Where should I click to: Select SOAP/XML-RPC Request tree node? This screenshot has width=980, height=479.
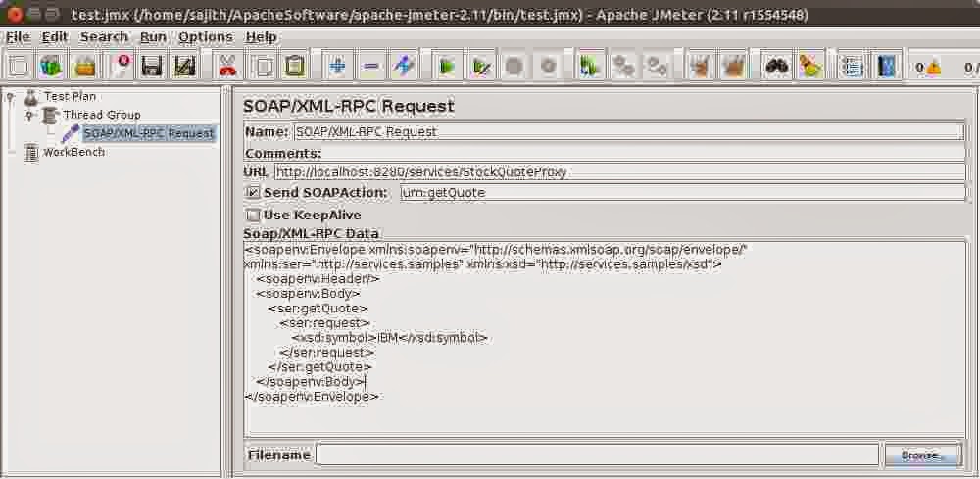click(x=149, y=133)
